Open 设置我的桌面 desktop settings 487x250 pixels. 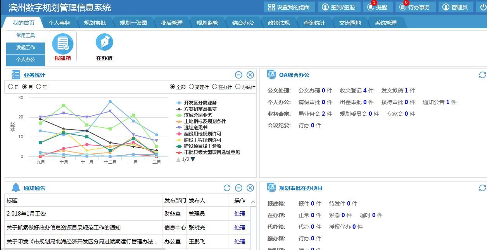[290, 7]
